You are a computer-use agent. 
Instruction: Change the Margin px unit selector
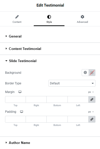91,92
